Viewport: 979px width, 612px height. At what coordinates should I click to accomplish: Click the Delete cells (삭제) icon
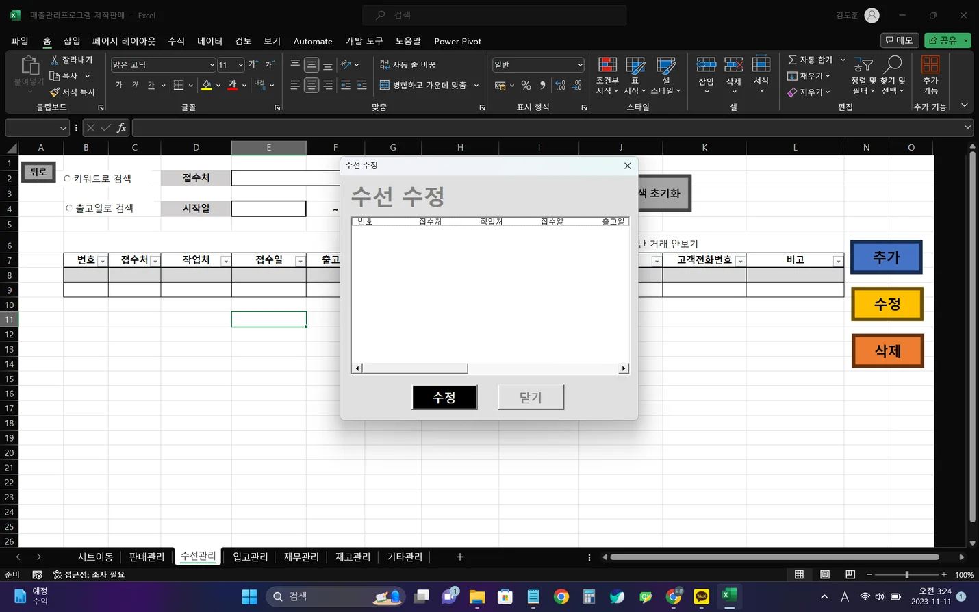[733, 65]
